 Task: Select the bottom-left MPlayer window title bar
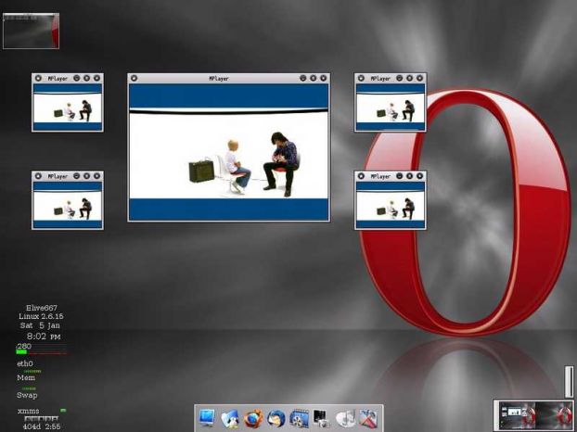click(68, 176)
